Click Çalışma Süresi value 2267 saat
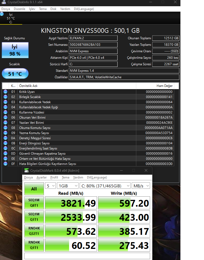Image resolution: width=204 pixels, height=260 pixels. tap(166, 64)
